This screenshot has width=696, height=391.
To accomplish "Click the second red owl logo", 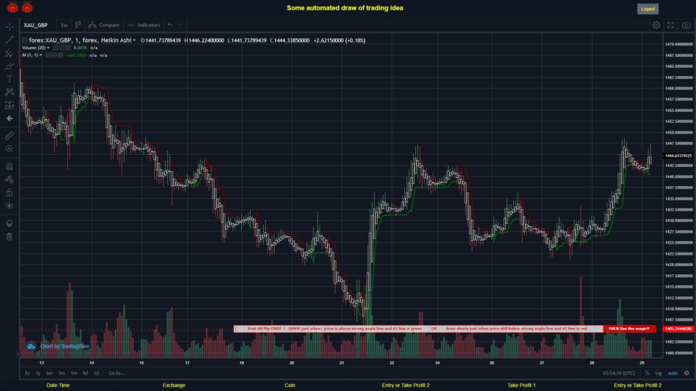I will click(27, 7).
